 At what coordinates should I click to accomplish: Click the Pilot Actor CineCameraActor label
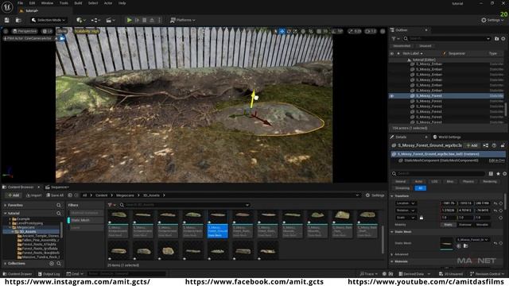[28, 38]
